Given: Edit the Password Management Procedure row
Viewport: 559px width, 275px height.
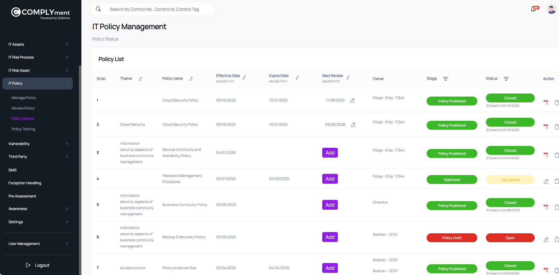Looking at the screenshot, I should [546, 181].
